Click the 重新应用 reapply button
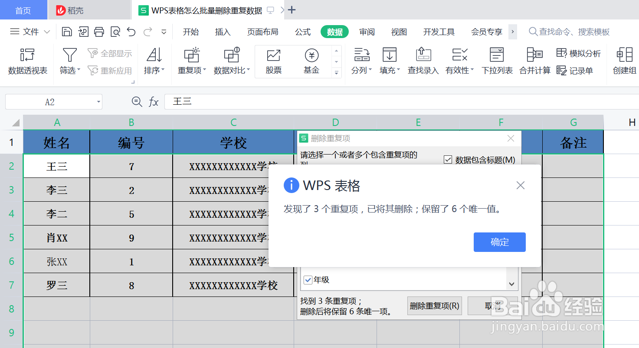The width and height of the screenshot is (639, 348). click(110, 71)
